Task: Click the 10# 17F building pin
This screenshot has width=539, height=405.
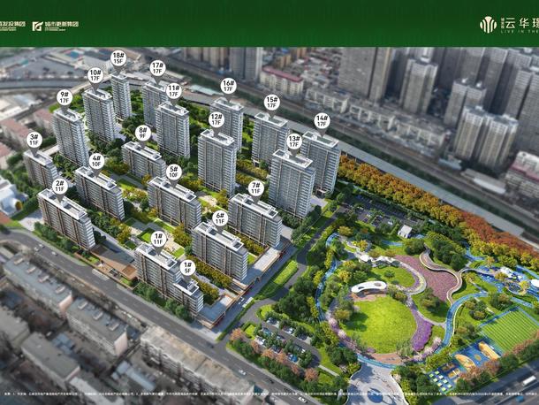Action: [95, 76]
